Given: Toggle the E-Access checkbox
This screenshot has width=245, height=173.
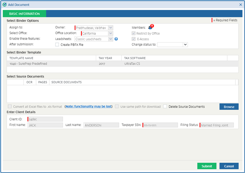Looking at the screenshot, I should 134,39.
